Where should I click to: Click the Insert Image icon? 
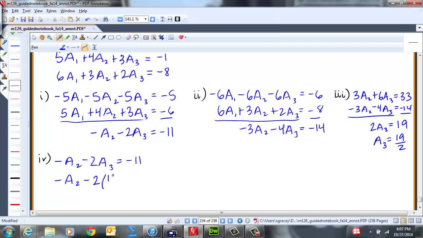(171, 37)
